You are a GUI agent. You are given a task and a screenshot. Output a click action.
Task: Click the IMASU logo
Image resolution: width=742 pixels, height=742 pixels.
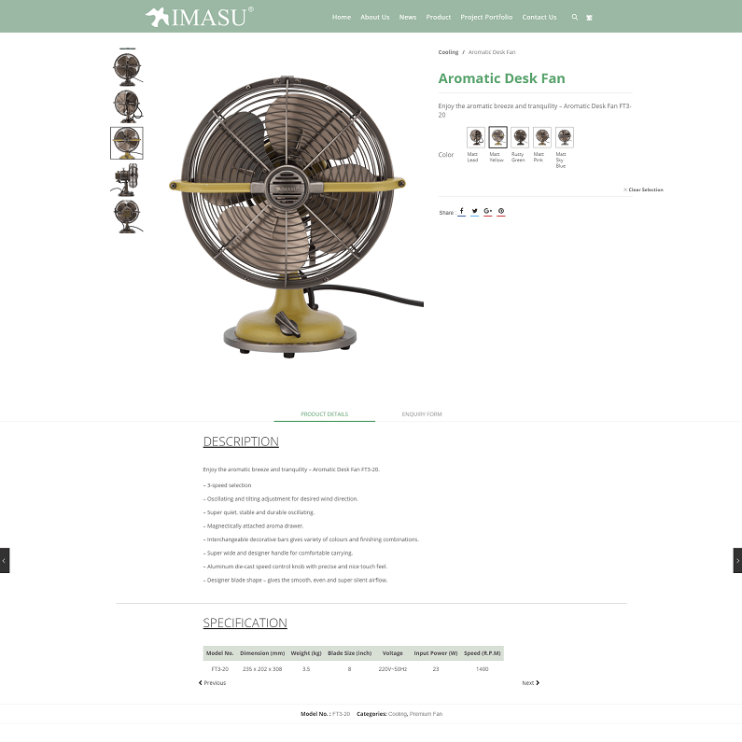point(199,17)
